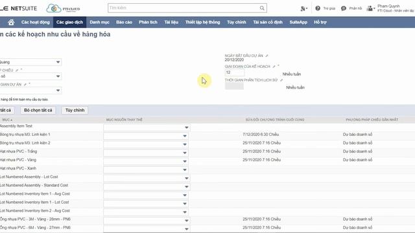
Task: Open alternate source dropdown for Inventory Item 1 - Lot Cost
Action: 185,204
